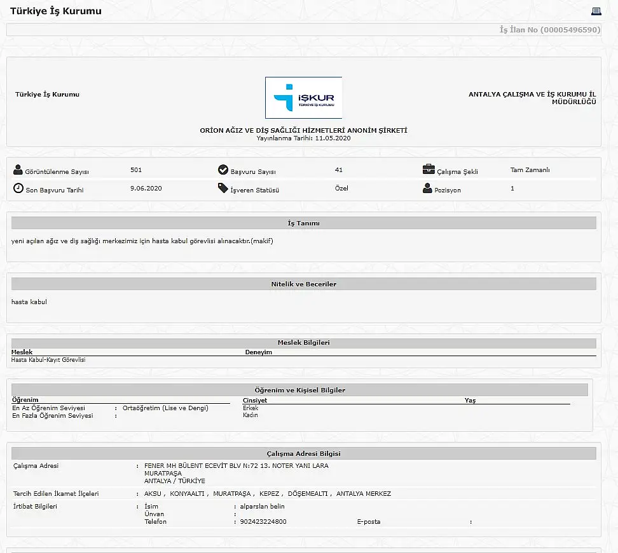Click the Hasta Kabul-Kayıt Görevlisi occupation row
This screenshot has width=618, height=553.
point(48,360)
